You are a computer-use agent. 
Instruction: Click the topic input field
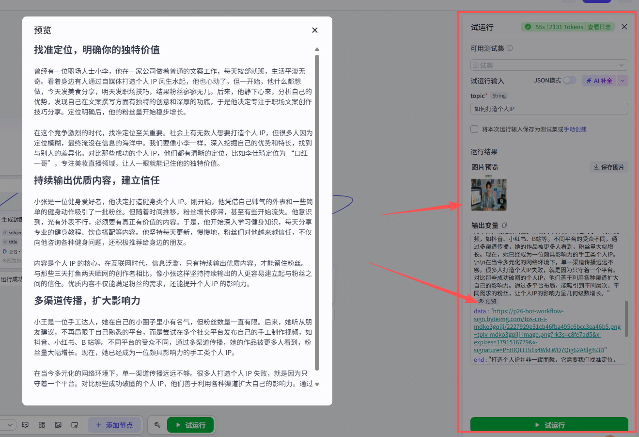549,109
